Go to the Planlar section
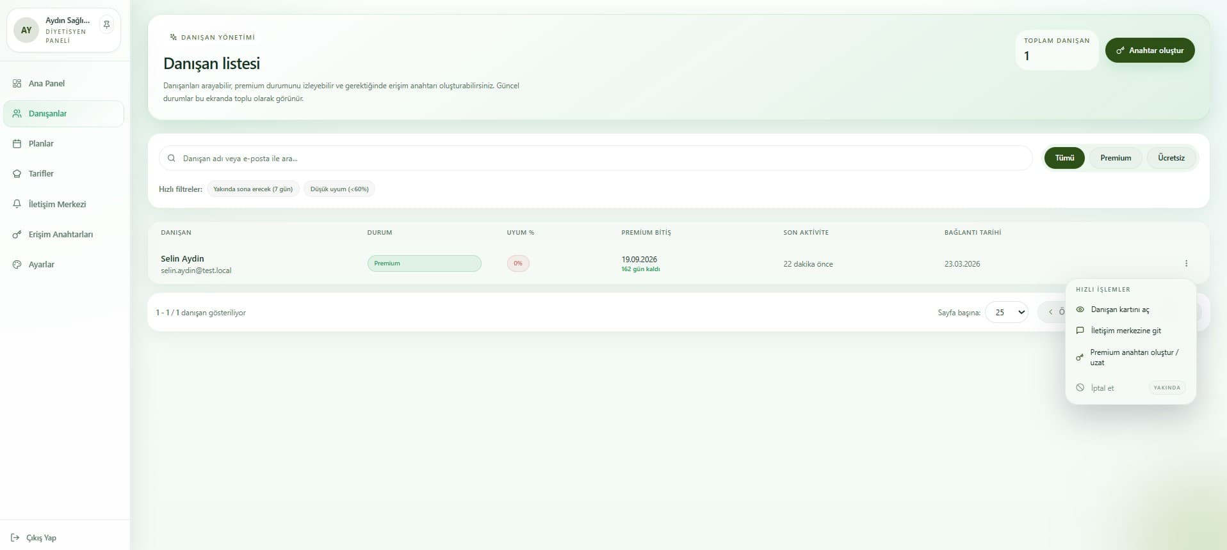 click(x=41, y=143)
